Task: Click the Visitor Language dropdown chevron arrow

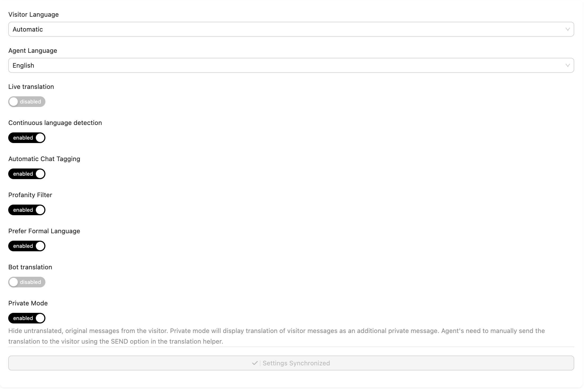Action: (568, 29)
